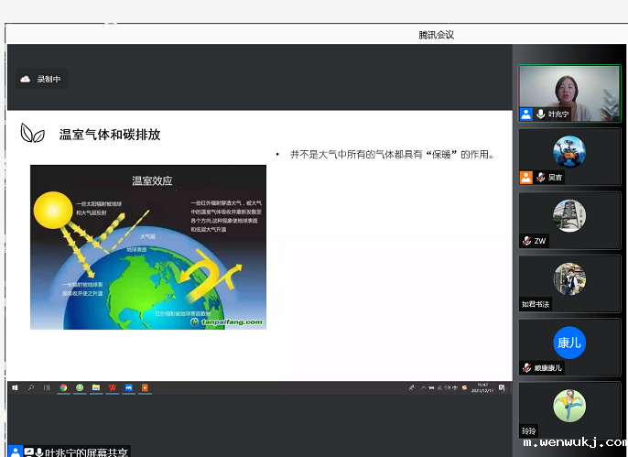Click the orange Sogou input tray icon
Viewport: 628px width, 457px height.
464,387
